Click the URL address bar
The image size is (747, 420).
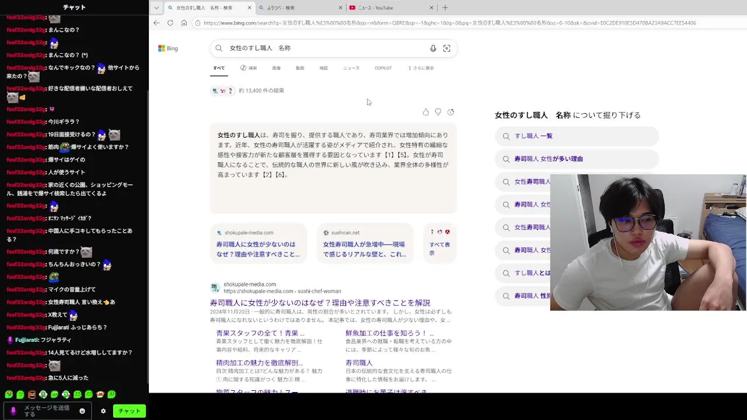[449, 23]
